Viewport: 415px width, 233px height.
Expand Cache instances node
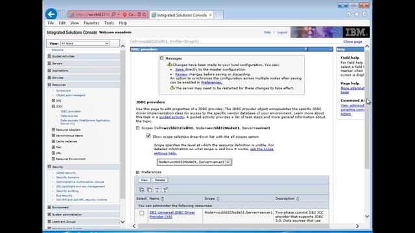[53, 141]
